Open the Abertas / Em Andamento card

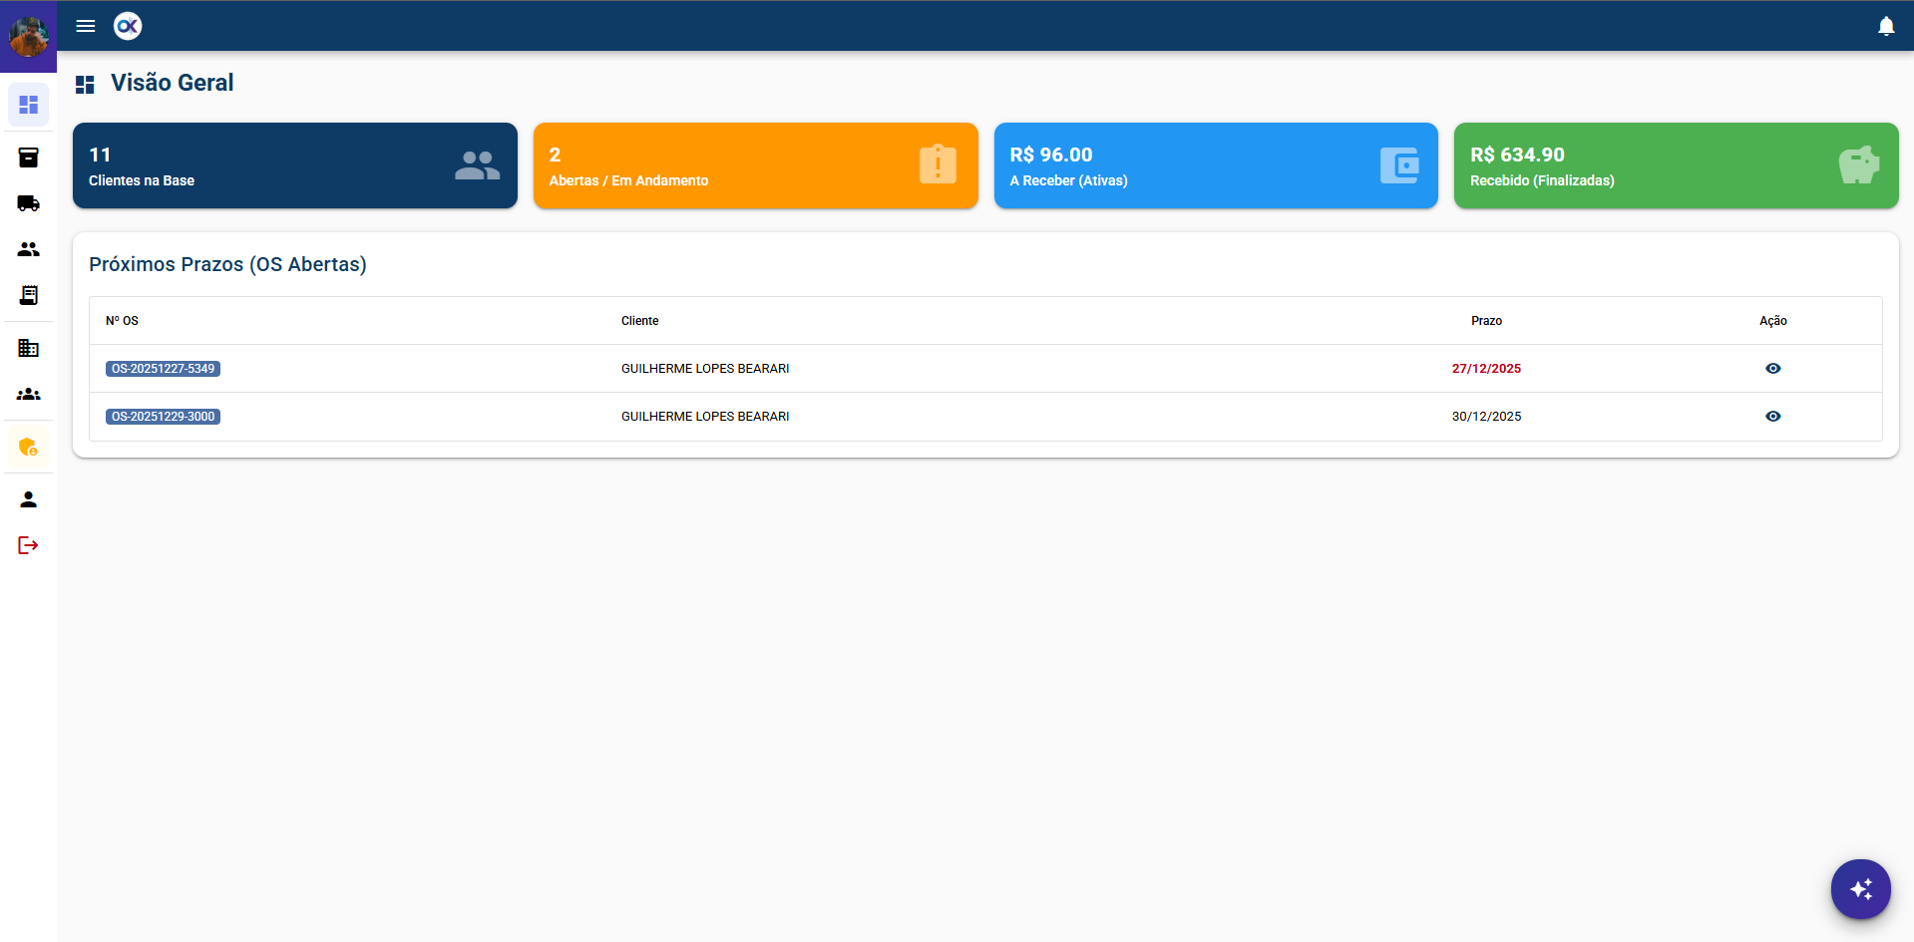(755, 165)
